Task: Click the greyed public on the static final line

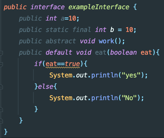Action: 30,30
